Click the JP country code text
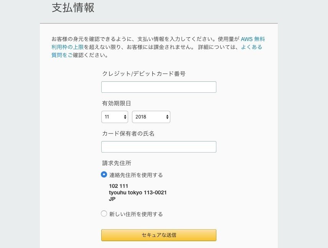 112,199
